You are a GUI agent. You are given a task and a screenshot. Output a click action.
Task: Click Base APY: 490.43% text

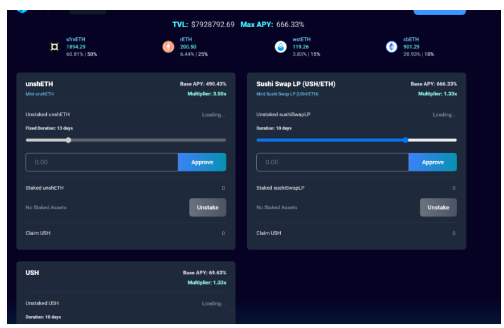tap(203, 84)
